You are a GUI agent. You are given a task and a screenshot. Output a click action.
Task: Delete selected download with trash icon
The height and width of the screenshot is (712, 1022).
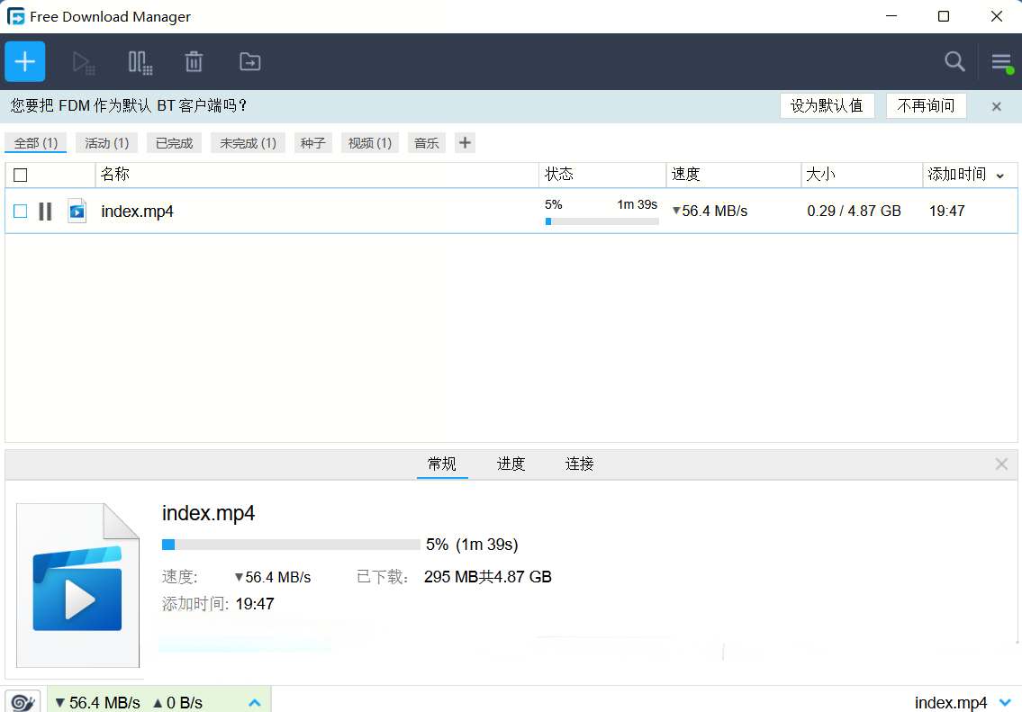[194, 62]
